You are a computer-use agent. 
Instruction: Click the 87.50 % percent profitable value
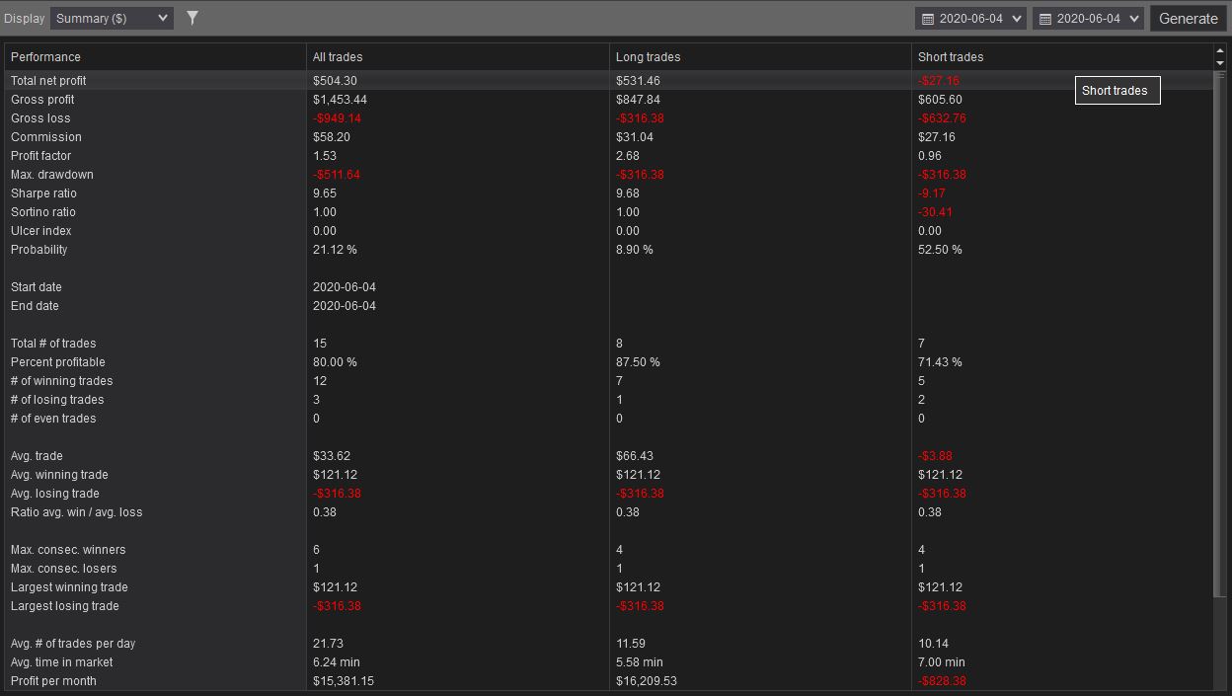[x=638, y=362]
